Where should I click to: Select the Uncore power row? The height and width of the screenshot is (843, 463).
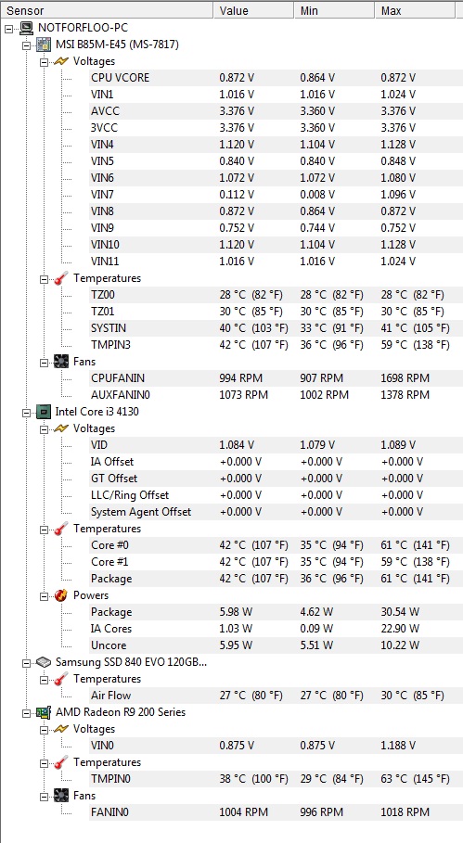276,645
